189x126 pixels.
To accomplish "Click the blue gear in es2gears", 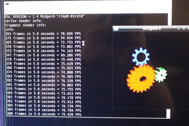I will 141,57.
